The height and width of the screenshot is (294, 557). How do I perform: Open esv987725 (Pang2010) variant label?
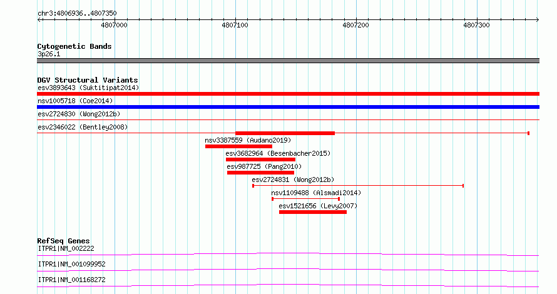[x=264, y=166]
